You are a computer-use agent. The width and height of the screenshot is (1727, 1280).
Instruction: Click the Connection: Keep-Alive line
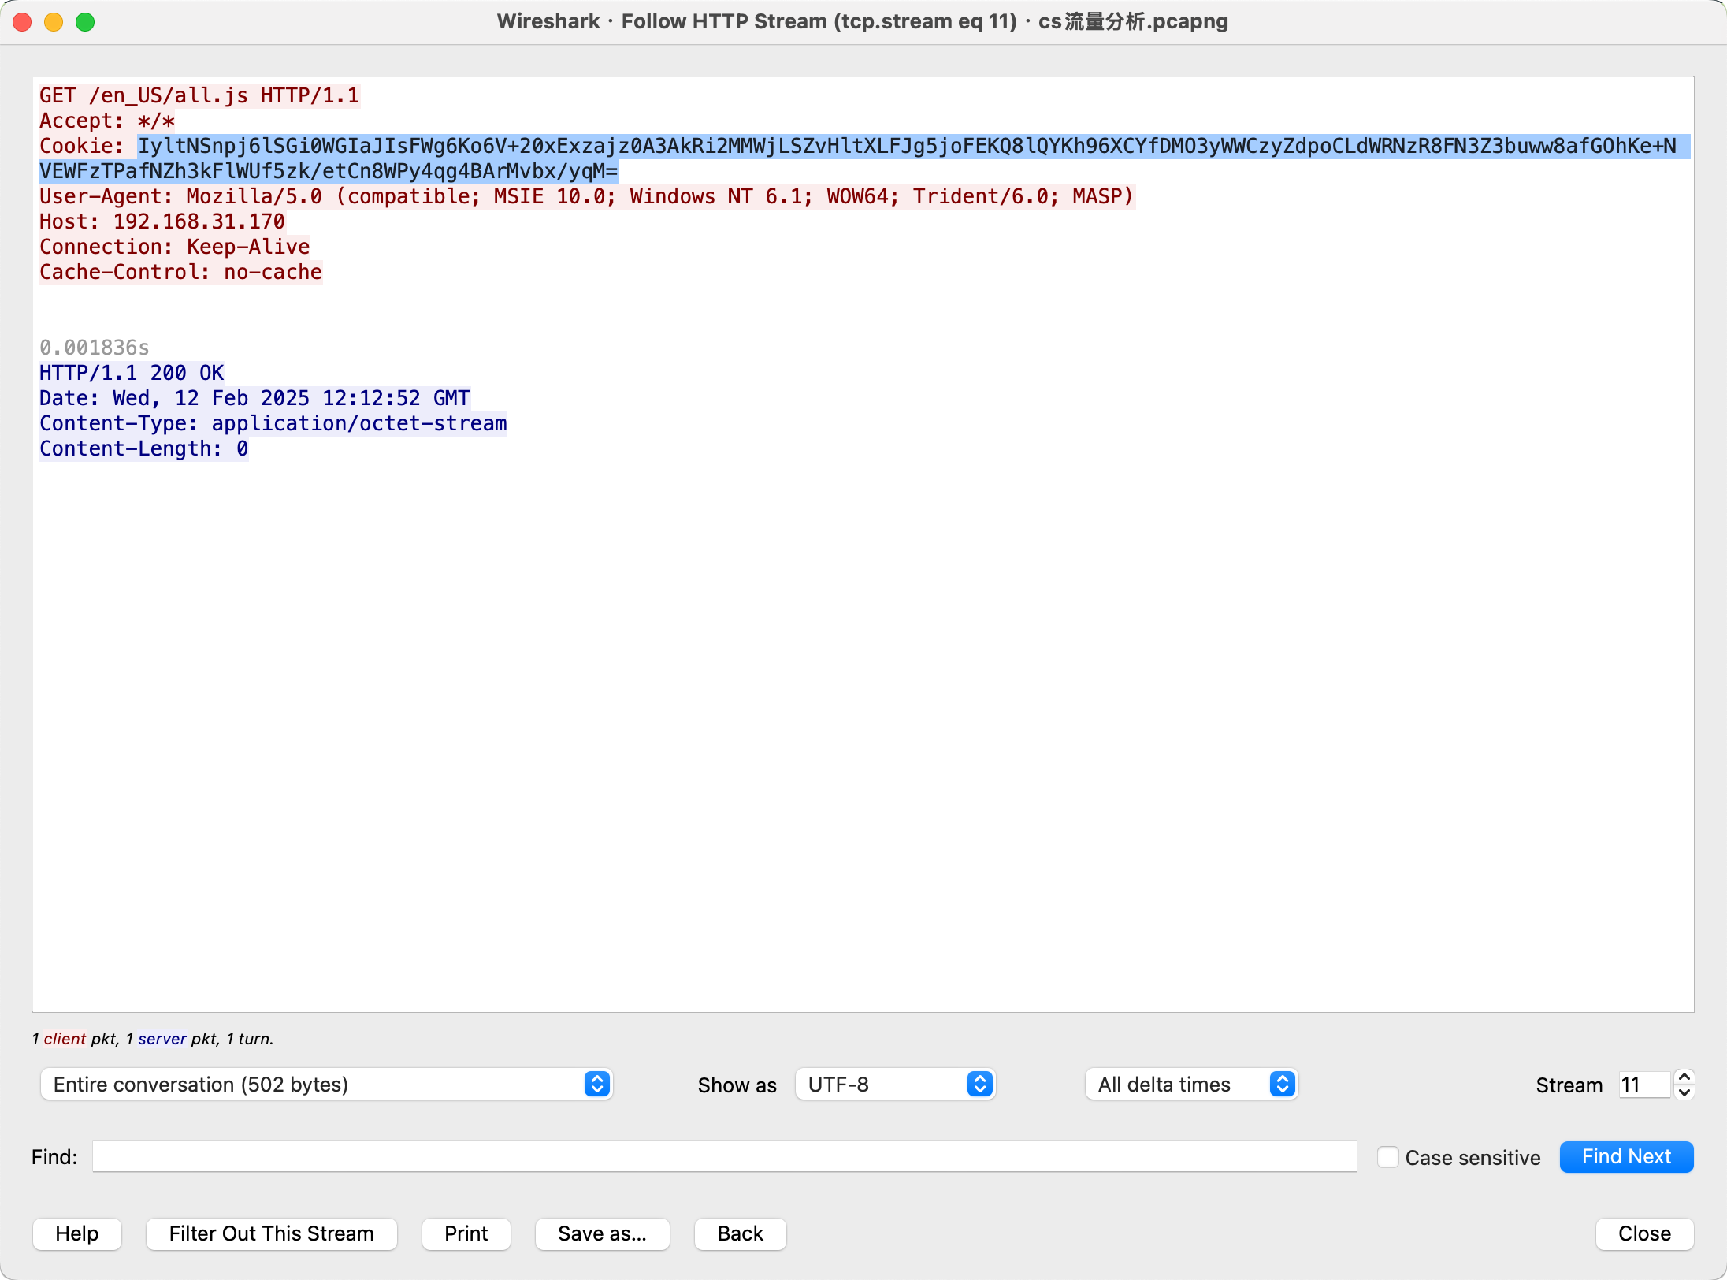coord(174,247)
